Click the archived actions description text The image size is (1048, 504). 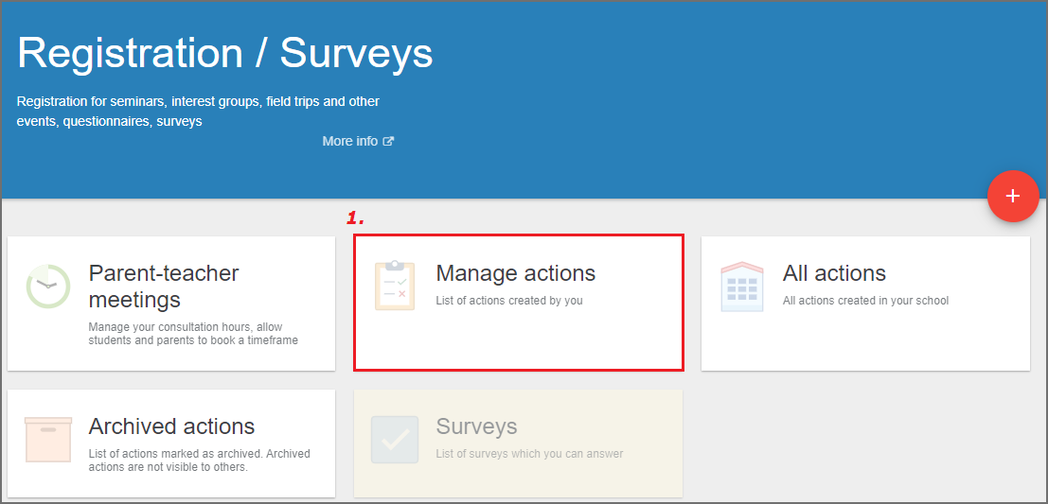coord(199,460)
